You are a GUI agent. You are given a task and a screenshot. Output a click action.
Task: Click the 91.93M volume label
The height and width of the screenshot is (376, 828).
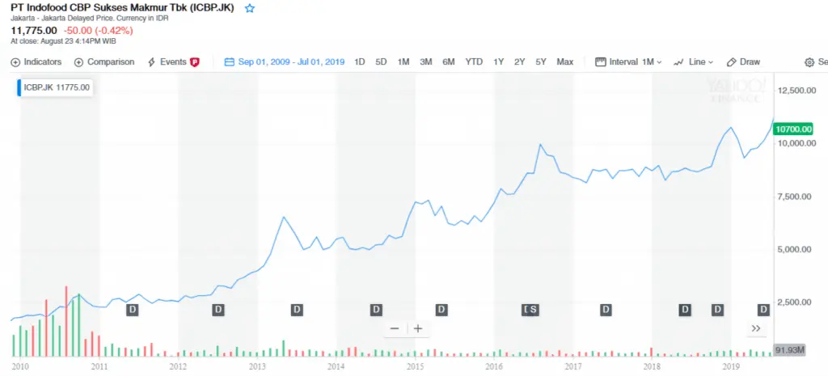coord(790,349)
